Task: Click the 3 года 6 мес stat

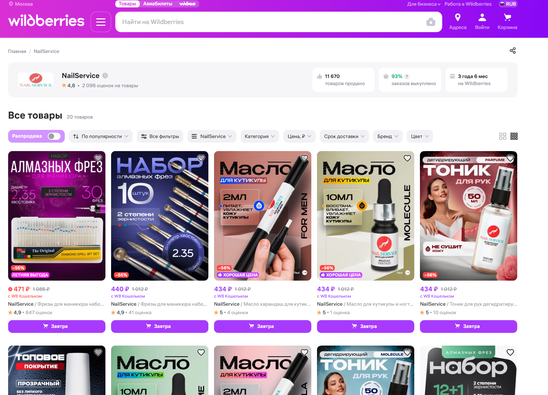Action: tap(476, 80)
